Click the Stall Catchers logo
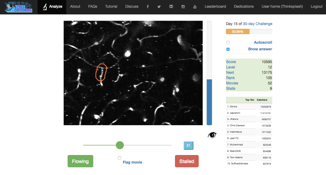The width and height of the screenshot is (326, 175). pos(19,7)
